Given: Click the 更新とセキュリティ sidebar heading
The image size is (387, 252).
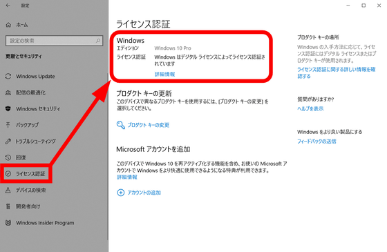Looking at the screenshot, I should click(x=23, y=56).
